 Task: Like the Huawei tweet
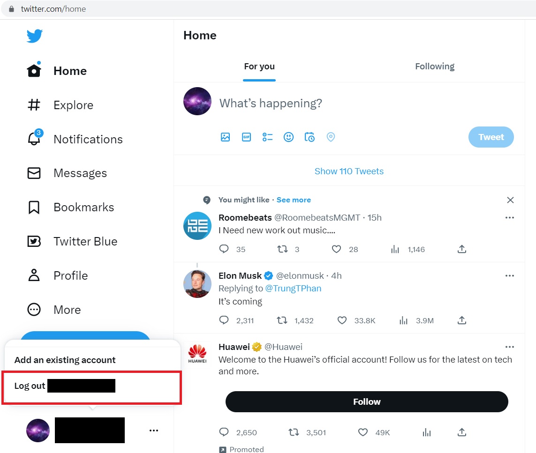(x=362, y=432)
